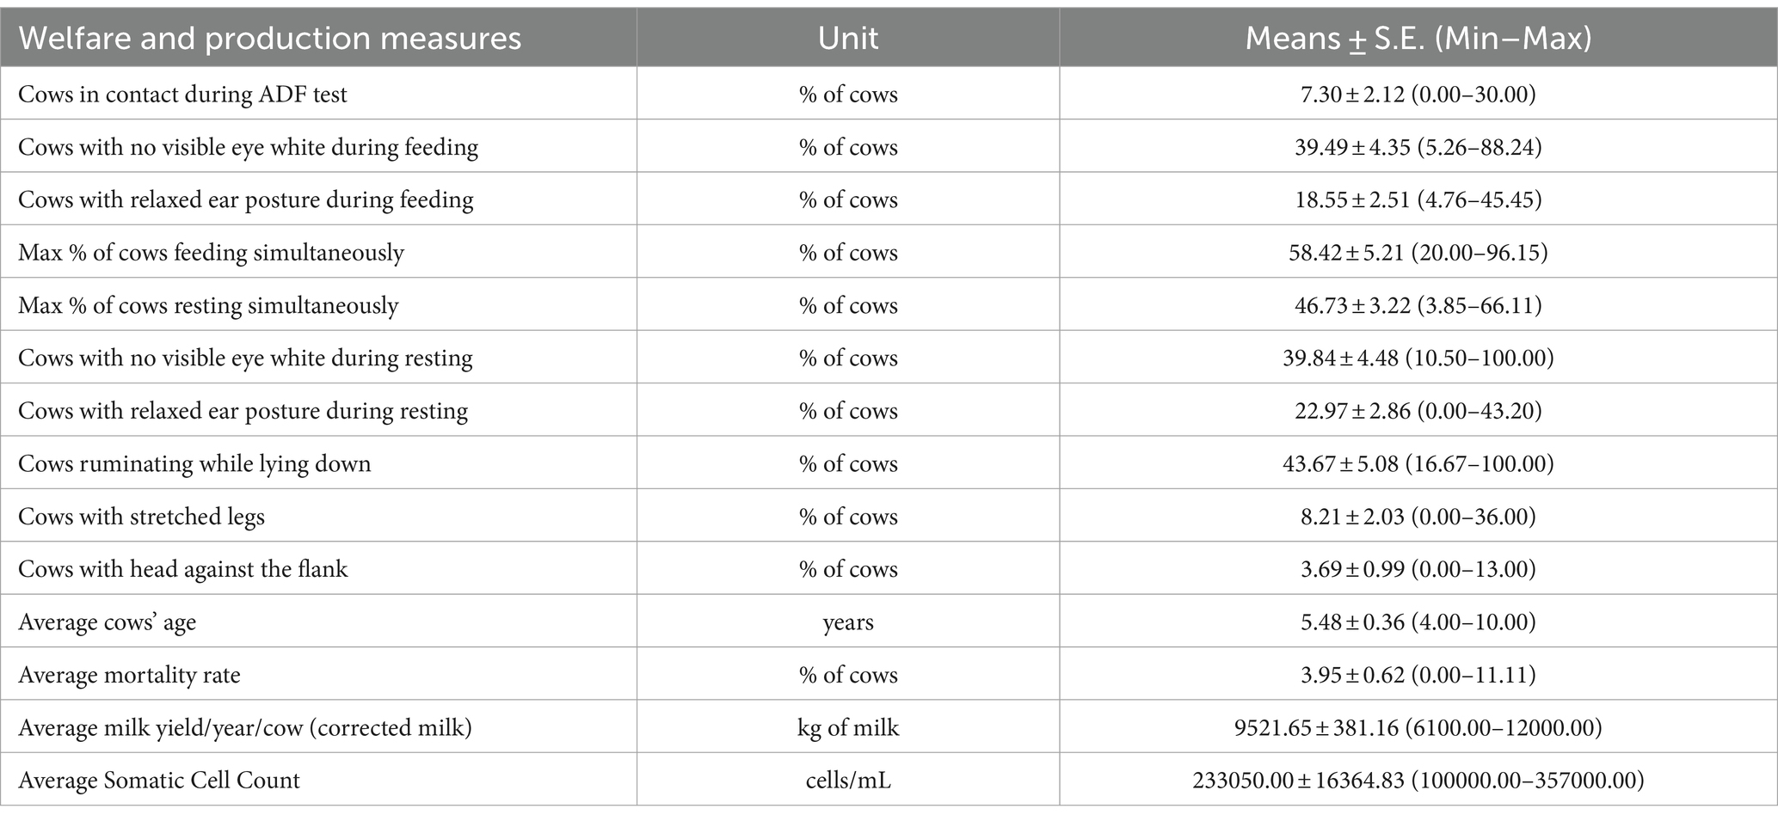
Task: Select 'Cows with no visible eye white during resting'
Action: point(245,358)
